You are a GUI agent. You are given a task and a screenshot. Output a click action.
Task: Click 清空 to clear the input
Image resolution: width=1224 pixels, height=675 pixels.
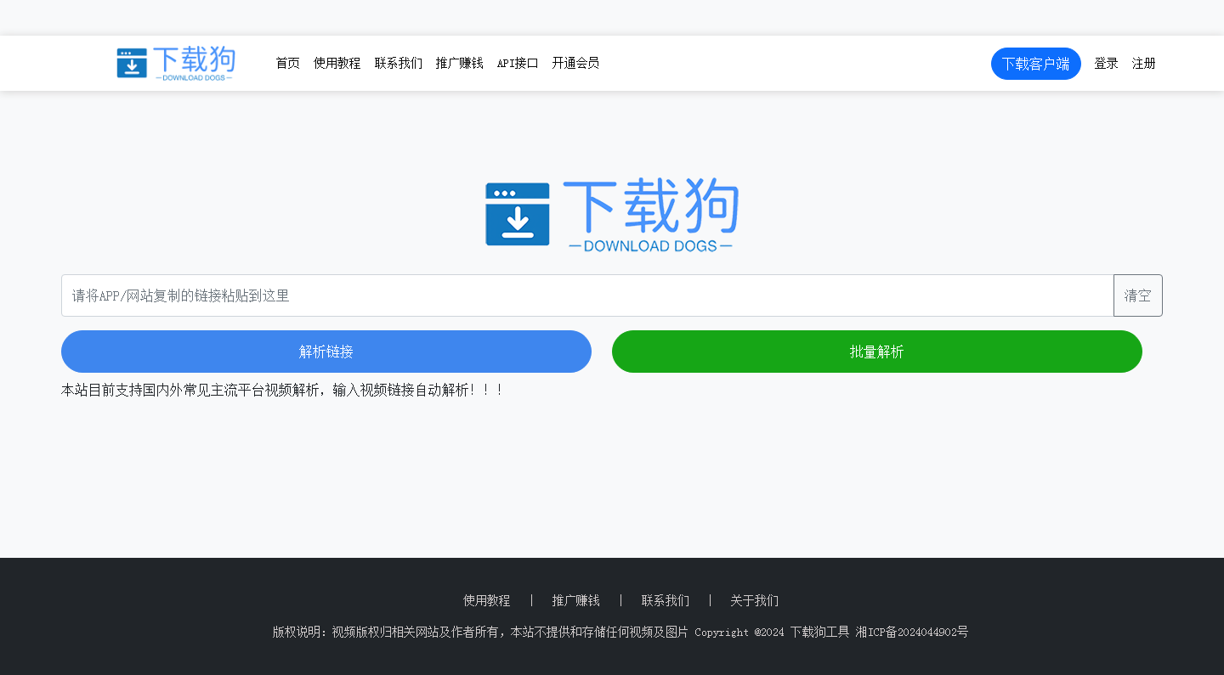[x=1137, y=295]
